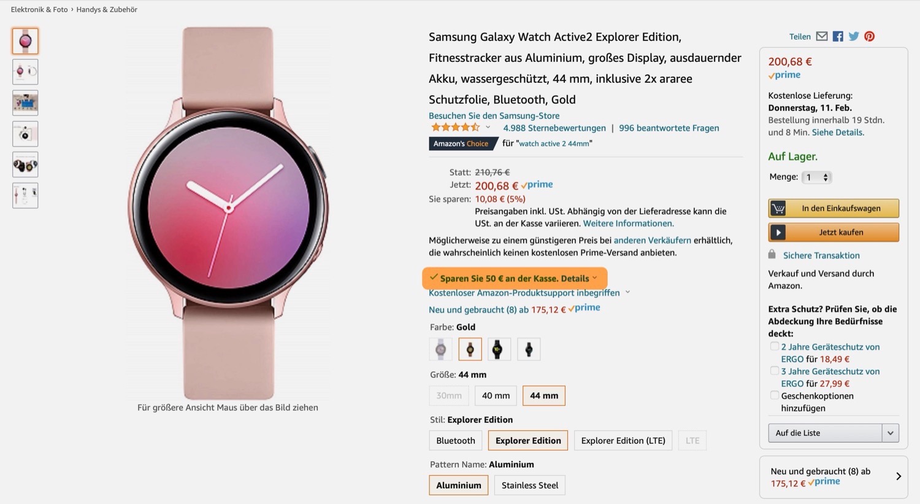Enable Geschenkoptionen hinzufügen checkbox
Viewport: 920px width, 504px height.
click(x=775, y=395)
